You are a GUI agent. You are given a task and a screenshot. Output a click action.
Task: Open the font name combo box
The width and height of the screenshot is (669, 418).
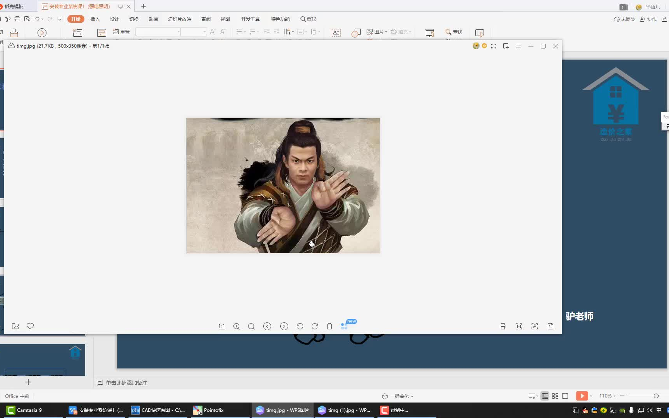click(158, 32)
